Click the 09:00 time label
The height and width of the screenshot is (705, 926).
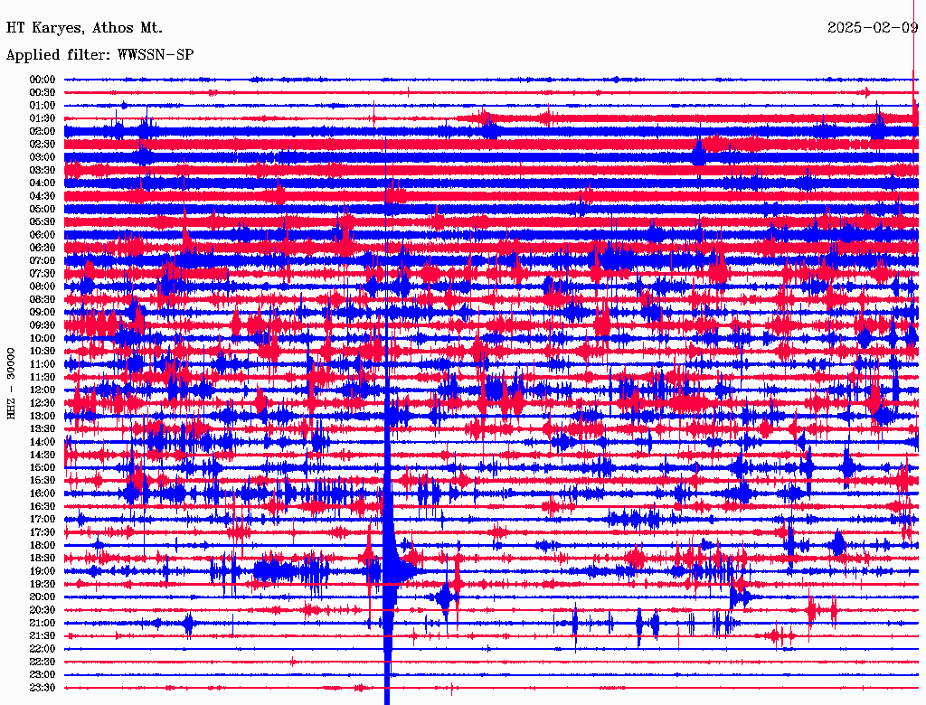coord(43,313)
